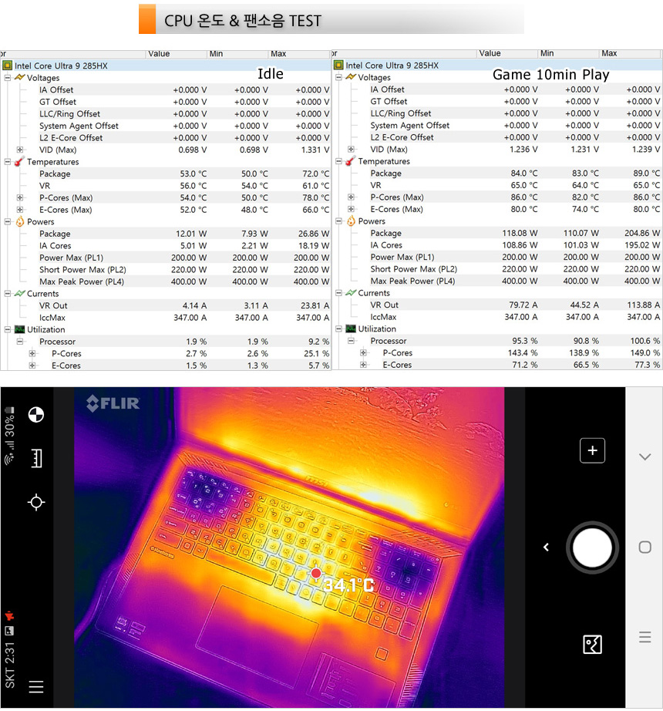The image size is (663, 711).
Task: Expand VID (Max) in the Game panel
Action: (x=351, y=150)
